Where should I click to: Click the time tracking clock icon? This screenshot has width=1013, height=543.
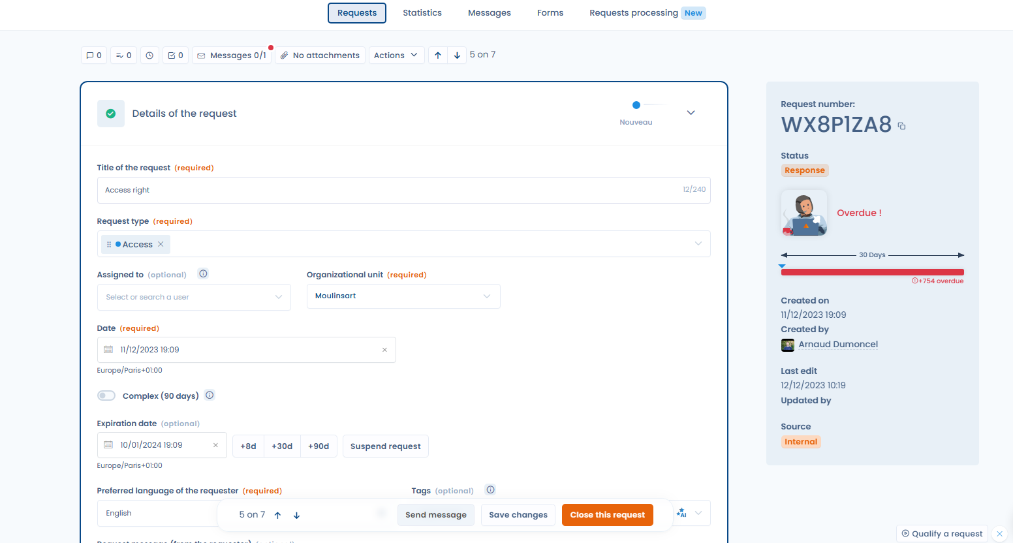pos(149,55)
